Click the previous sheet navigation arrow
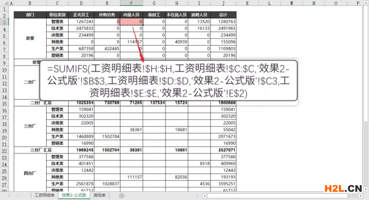 click(x=9, y=195)
